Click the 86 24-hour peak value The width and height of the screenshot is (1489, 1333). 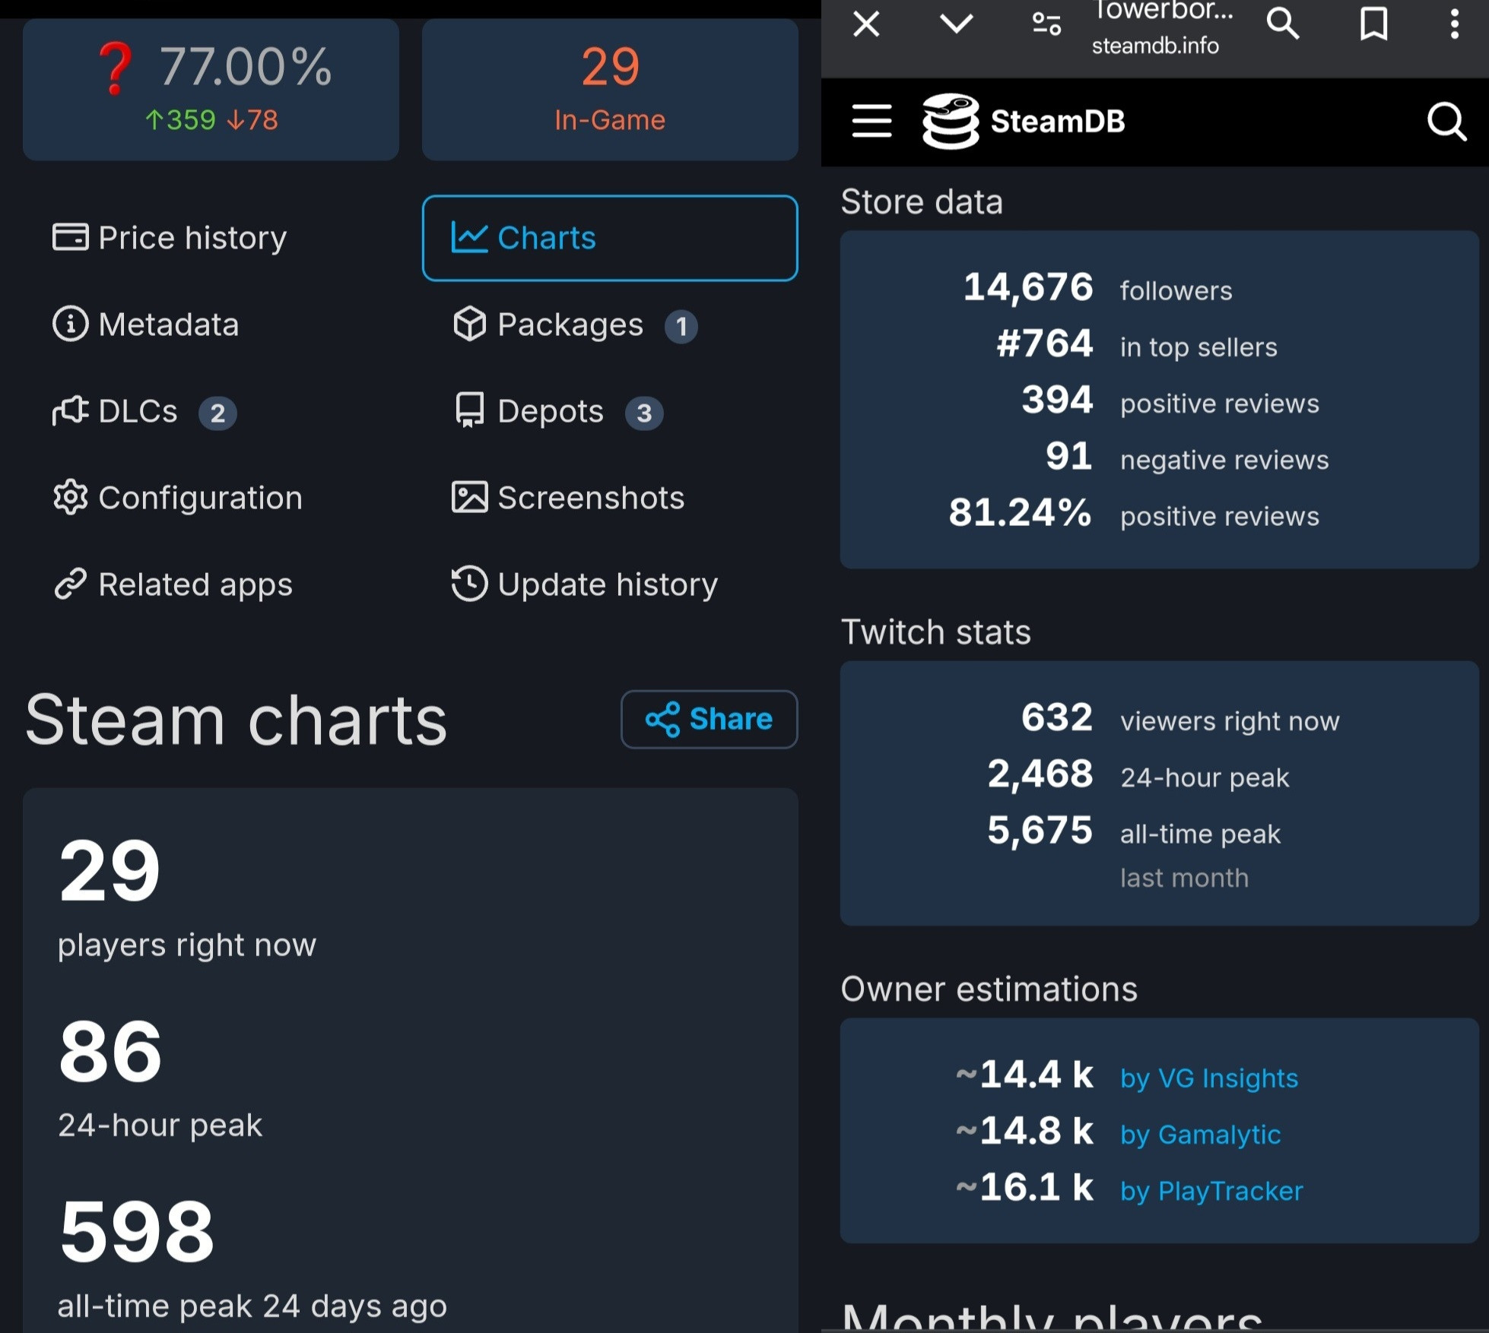click(110, 1052)
